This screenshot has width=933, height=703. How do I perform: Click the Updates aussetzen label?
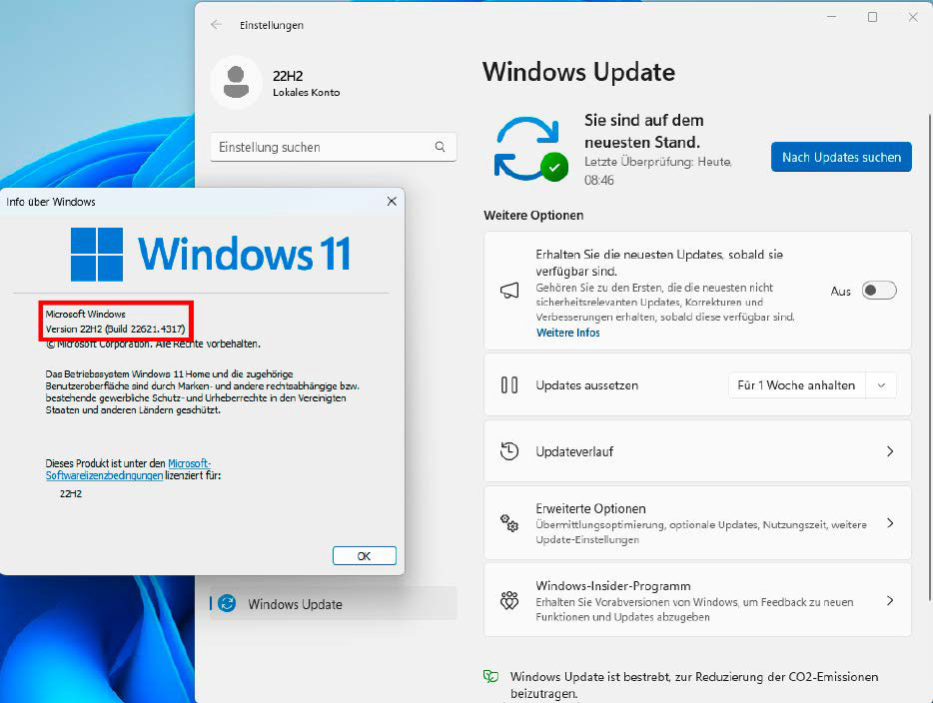[x=586, y=385]
